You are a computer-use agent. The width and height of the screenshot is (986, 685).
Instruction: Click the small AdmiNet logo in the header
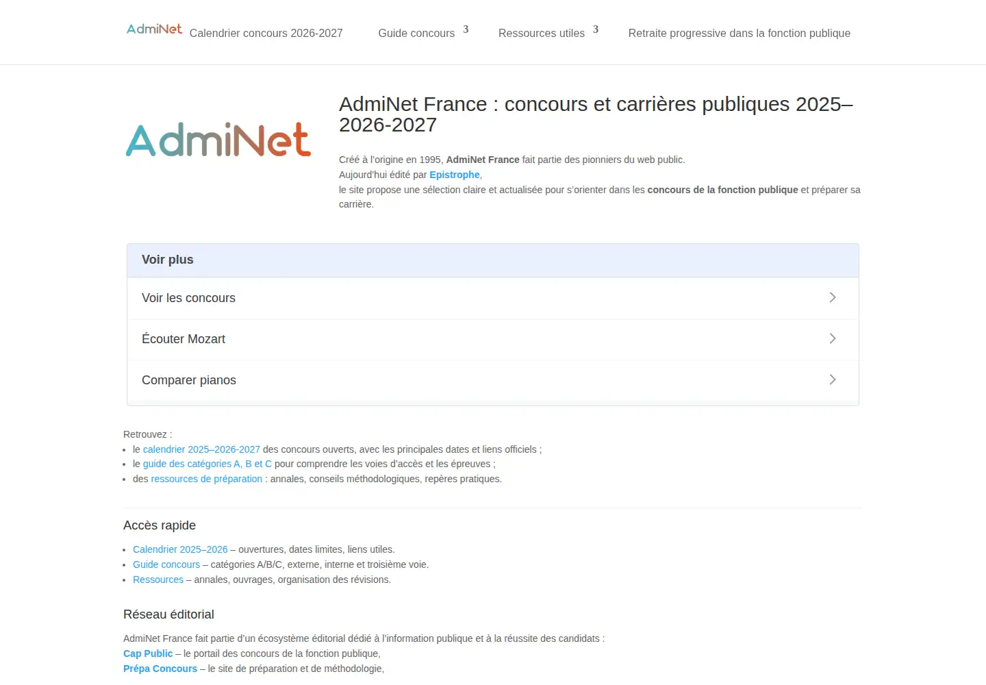point(154,29)
